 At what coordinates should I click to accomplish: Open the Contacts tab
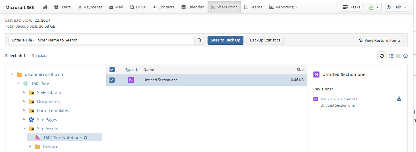tap(163, 7)
